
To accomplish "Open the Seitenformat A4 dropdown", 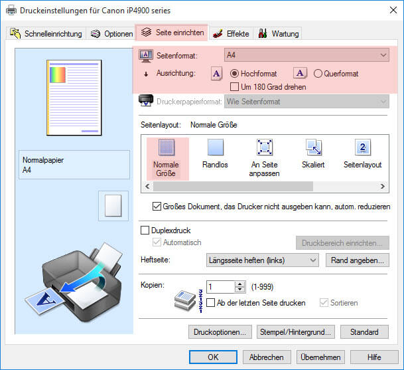I will click(x=306, y=55).
